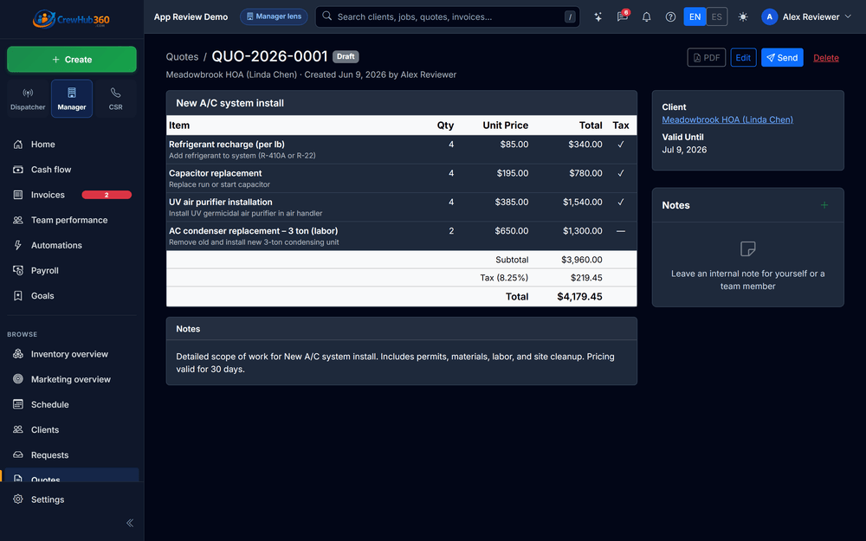The image size is (866, 541).
Task: Click the green Create button
Action: pyautogui.click(x=72, y=59)
